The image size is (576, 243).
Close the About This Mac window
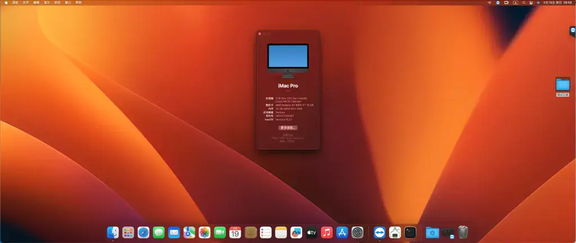tap(260, 34)
